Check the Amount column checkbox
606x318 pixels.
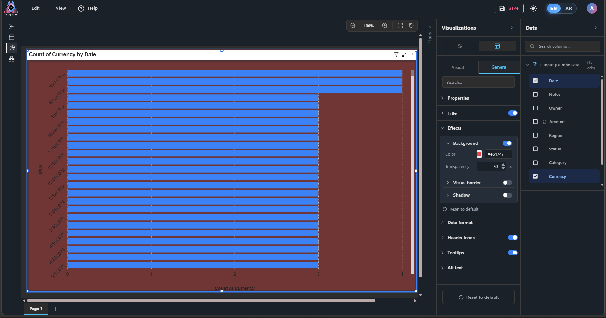click(535, 122)
